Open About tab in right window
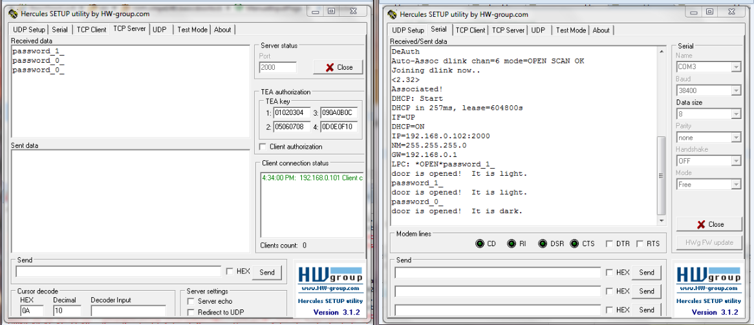The width and height of the screenshot is (754, 325). click(601, 30)
